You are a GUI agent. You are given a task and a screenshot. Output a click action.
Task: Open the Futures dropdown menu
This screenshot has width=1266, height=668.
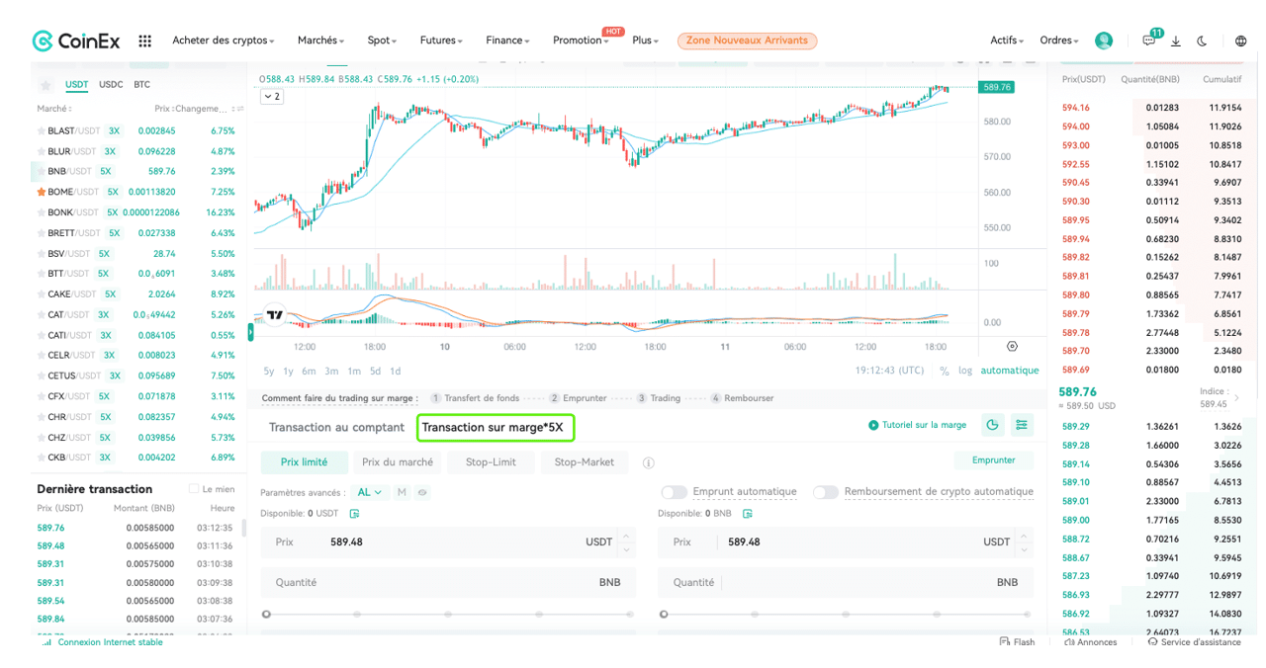441,41
